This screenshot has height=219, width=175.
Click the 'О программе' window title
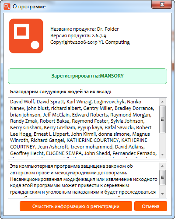29,7
